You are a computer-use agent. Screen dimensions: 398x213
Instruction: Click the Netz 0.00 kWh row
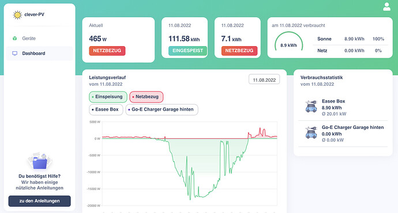coord(351,51)
